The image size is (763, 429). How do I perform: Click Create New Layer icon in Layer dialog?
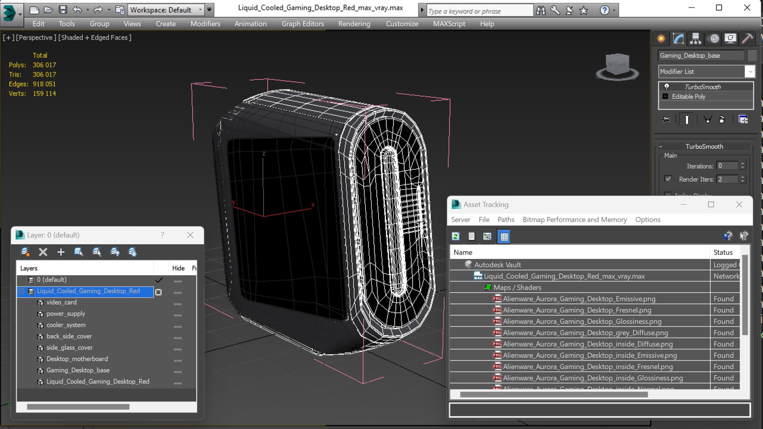click(x=25, y=252)
